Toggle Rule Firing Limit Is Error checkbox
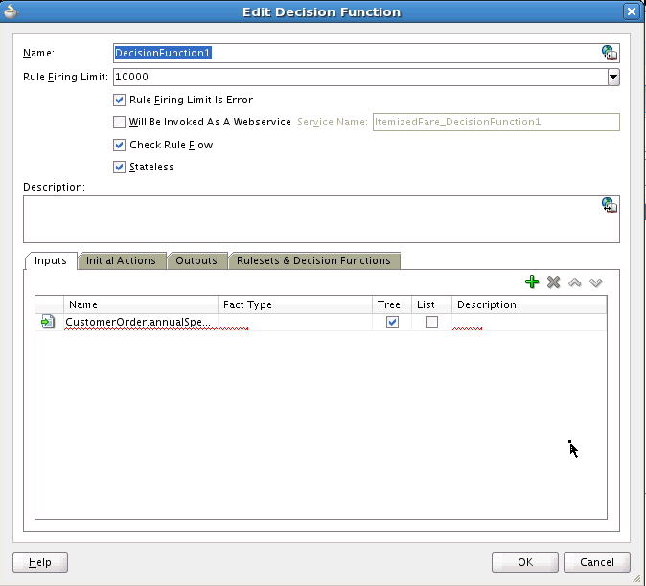 coord(120,100)
